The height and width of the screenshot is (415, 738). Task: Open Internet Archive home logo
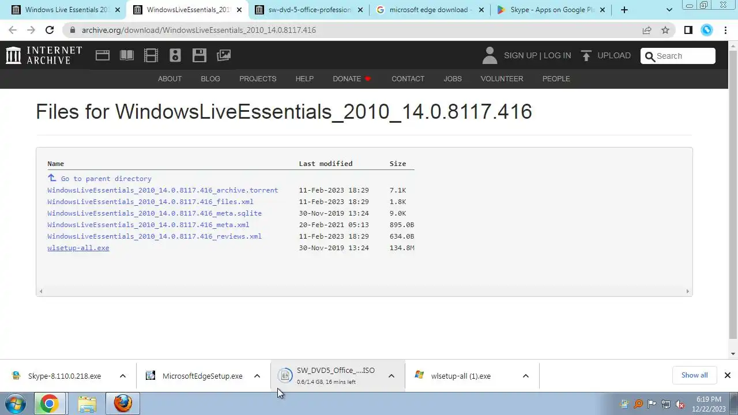(44, 55)
